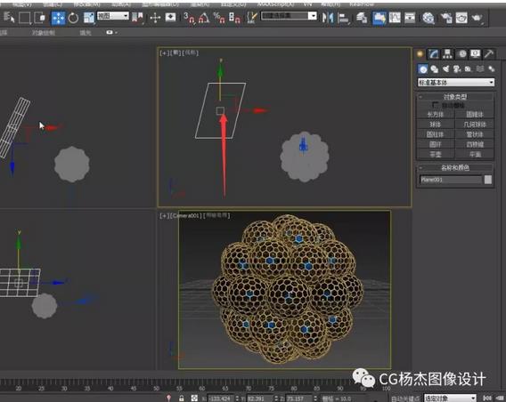Activate the Select and Scale tool
506x402 pixels.
[88, 18]
